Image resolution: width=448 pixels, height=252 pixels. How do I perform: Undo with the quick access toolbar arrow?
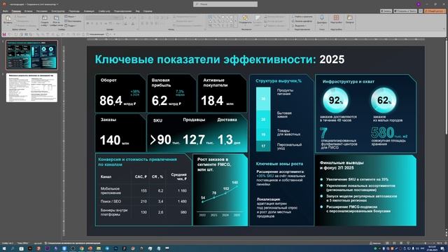pyautogui.click(x=9, y=34)
